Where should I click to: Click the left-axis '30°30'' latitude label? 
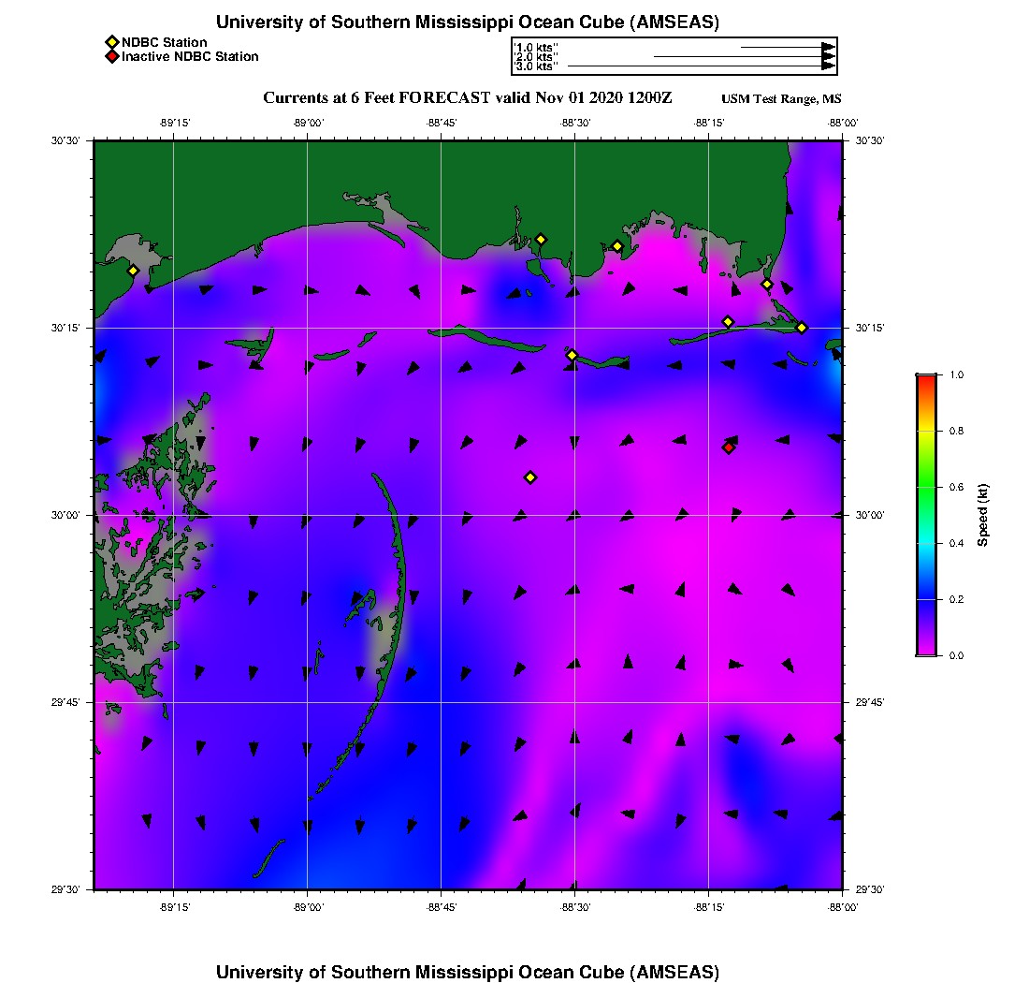[65, 140]
